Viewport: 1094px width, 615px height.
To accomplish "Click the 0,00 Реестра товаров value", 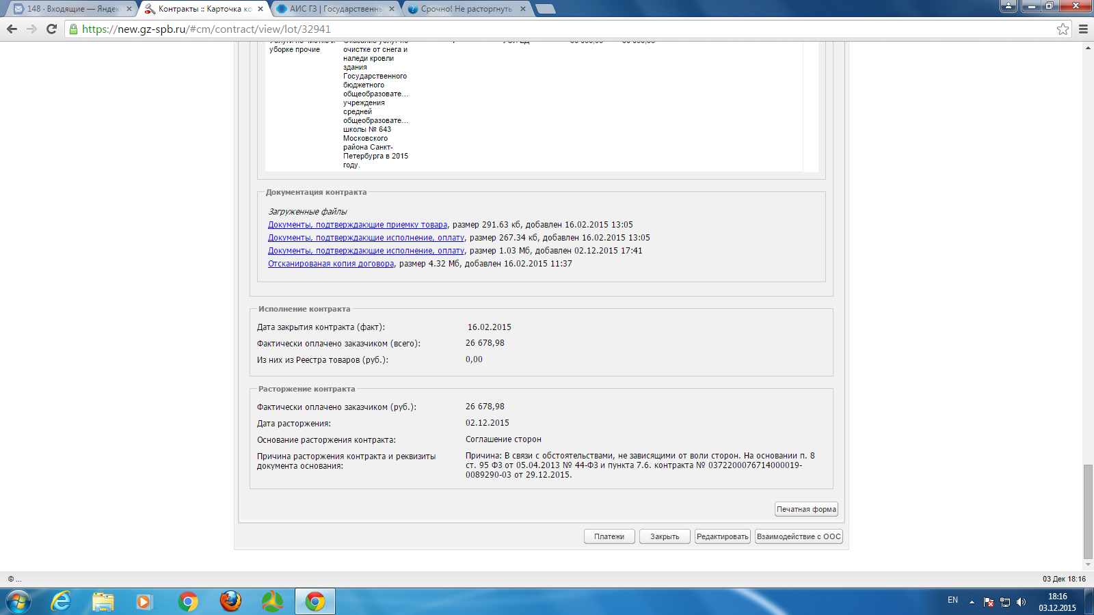I will (x=474, y=359).
